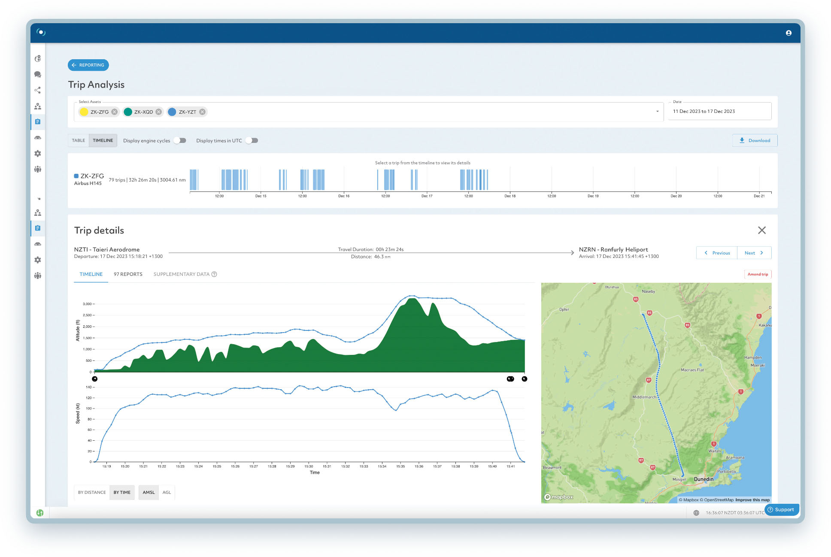Switch the altitude chart to AGL mode
The height and width of the screenshot is (557, 831).
coord(167,492)
